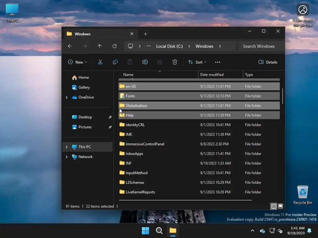The width and height of the screenshot is (318, 238).
Task: Show hidden tray icons chevron
Action: 252,231
